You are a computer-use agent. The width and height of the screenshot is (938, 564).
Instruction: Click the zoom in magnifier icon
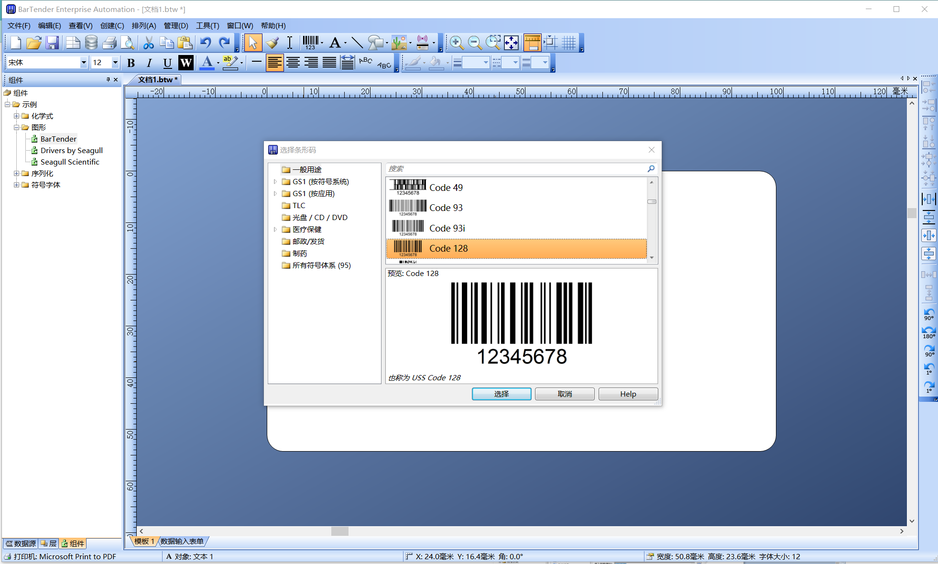point(457,43)
